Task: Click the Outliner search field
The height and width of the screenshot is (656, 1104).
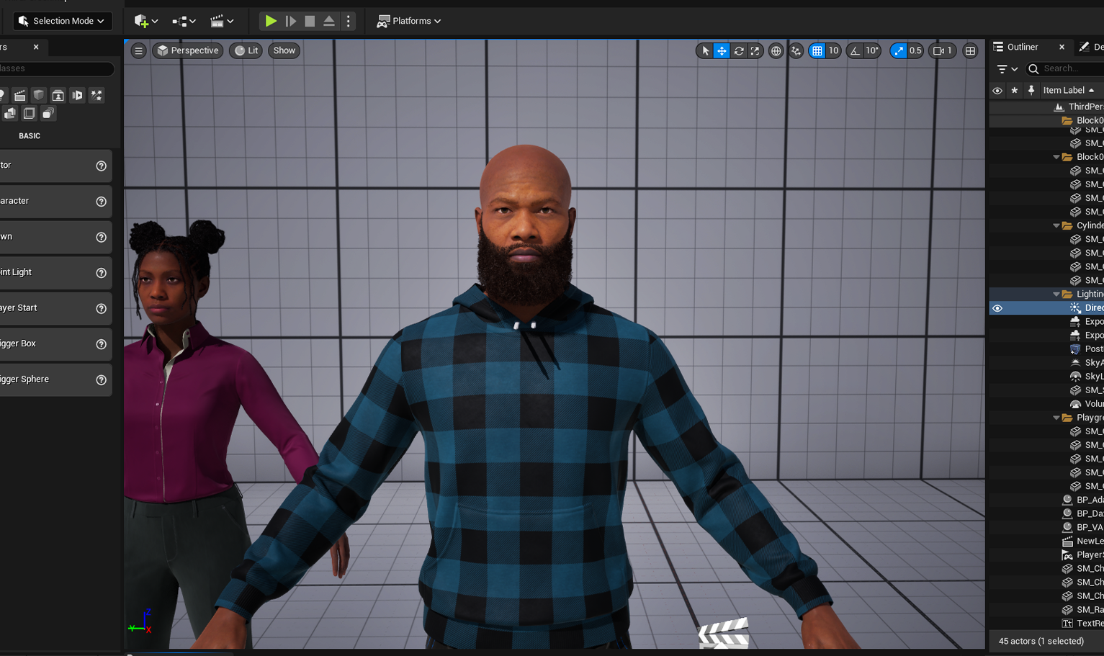Action: click(x=1064, y=68)
